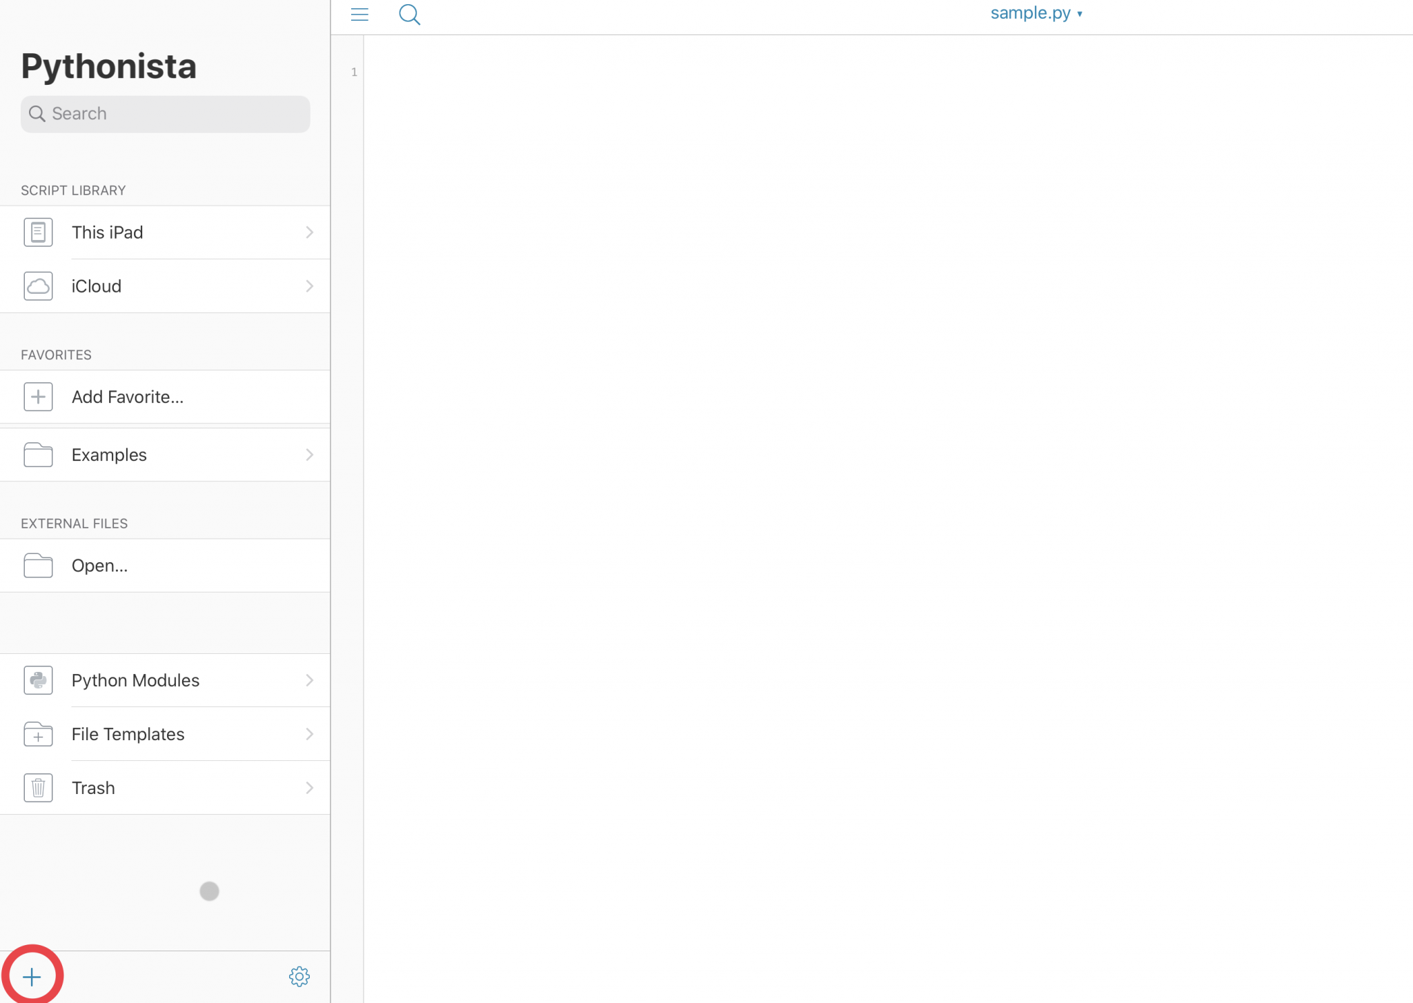Click the Trash bin icon
The image size is (1413, 1003).
coord(38,788)
